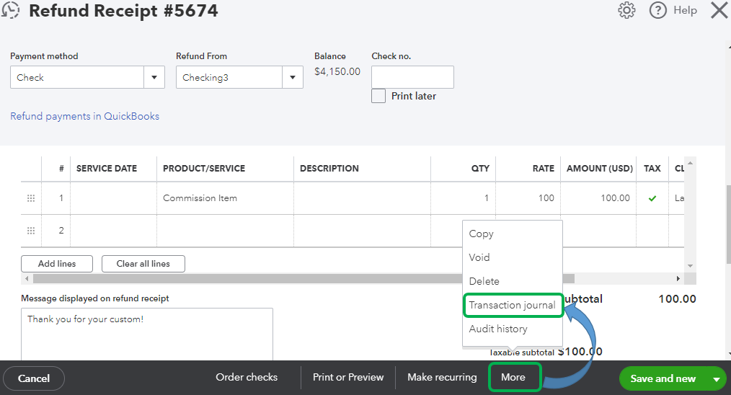Open the settings gear icon
Screen dimensions: 731x395
point(626,10)
